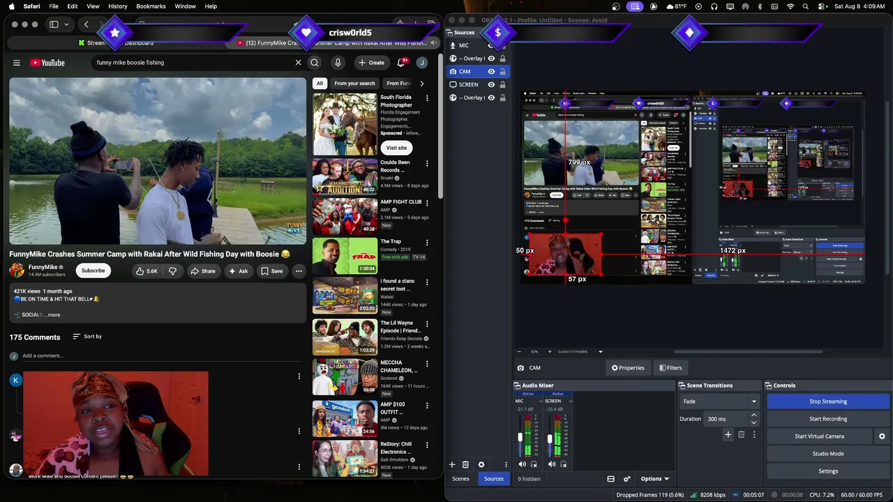Click the OBS preview horizontal scrollbar
The height and width of the screenshot is (502, 893).
tap(747, 351)
